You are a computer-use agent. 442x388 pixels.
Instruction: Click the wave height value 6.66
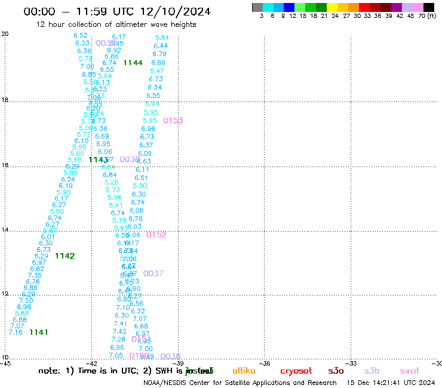pos(158,63)
